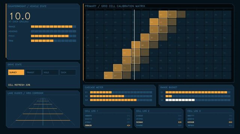Select highlighted matrix cell labeled 40
Image resolution: width=240 pixels, height=134 pixels.
point(145,45)
